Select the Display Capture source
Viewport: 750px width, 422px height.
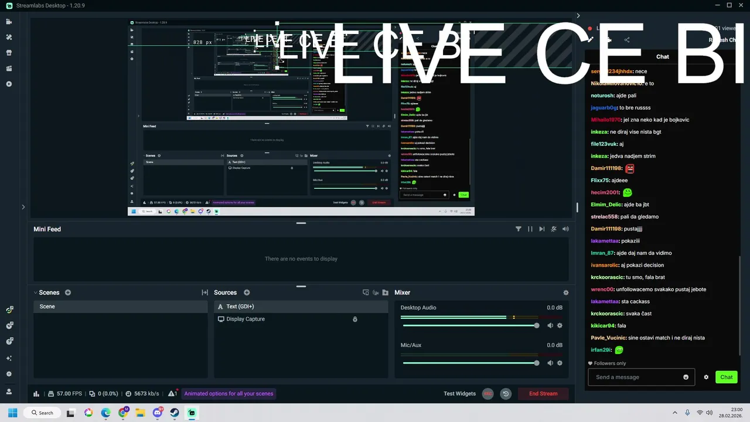click(x=301, y=319)
